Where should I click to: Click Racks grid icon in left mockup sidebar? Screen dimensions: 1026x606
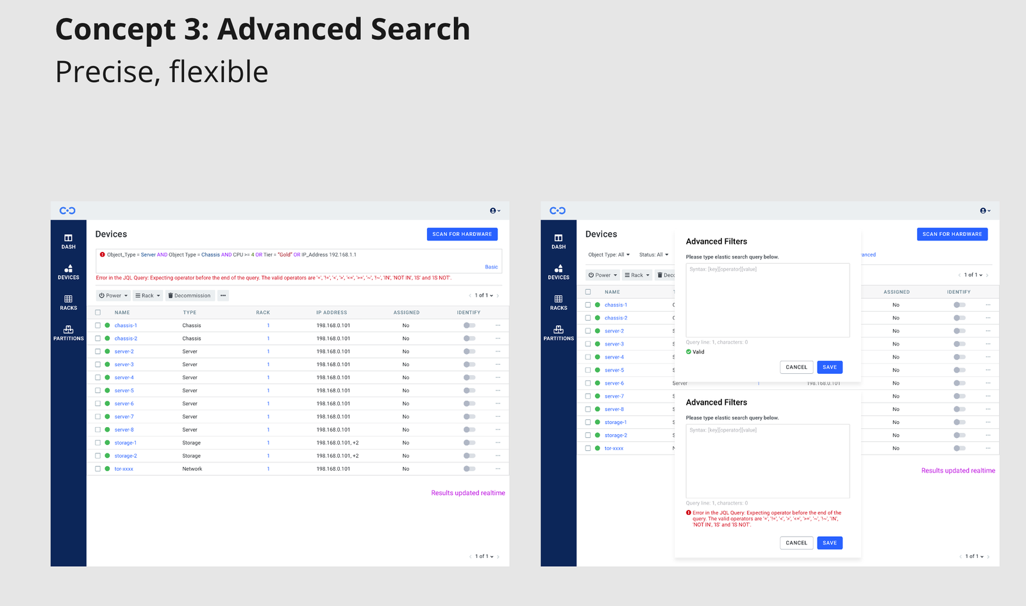68,299
